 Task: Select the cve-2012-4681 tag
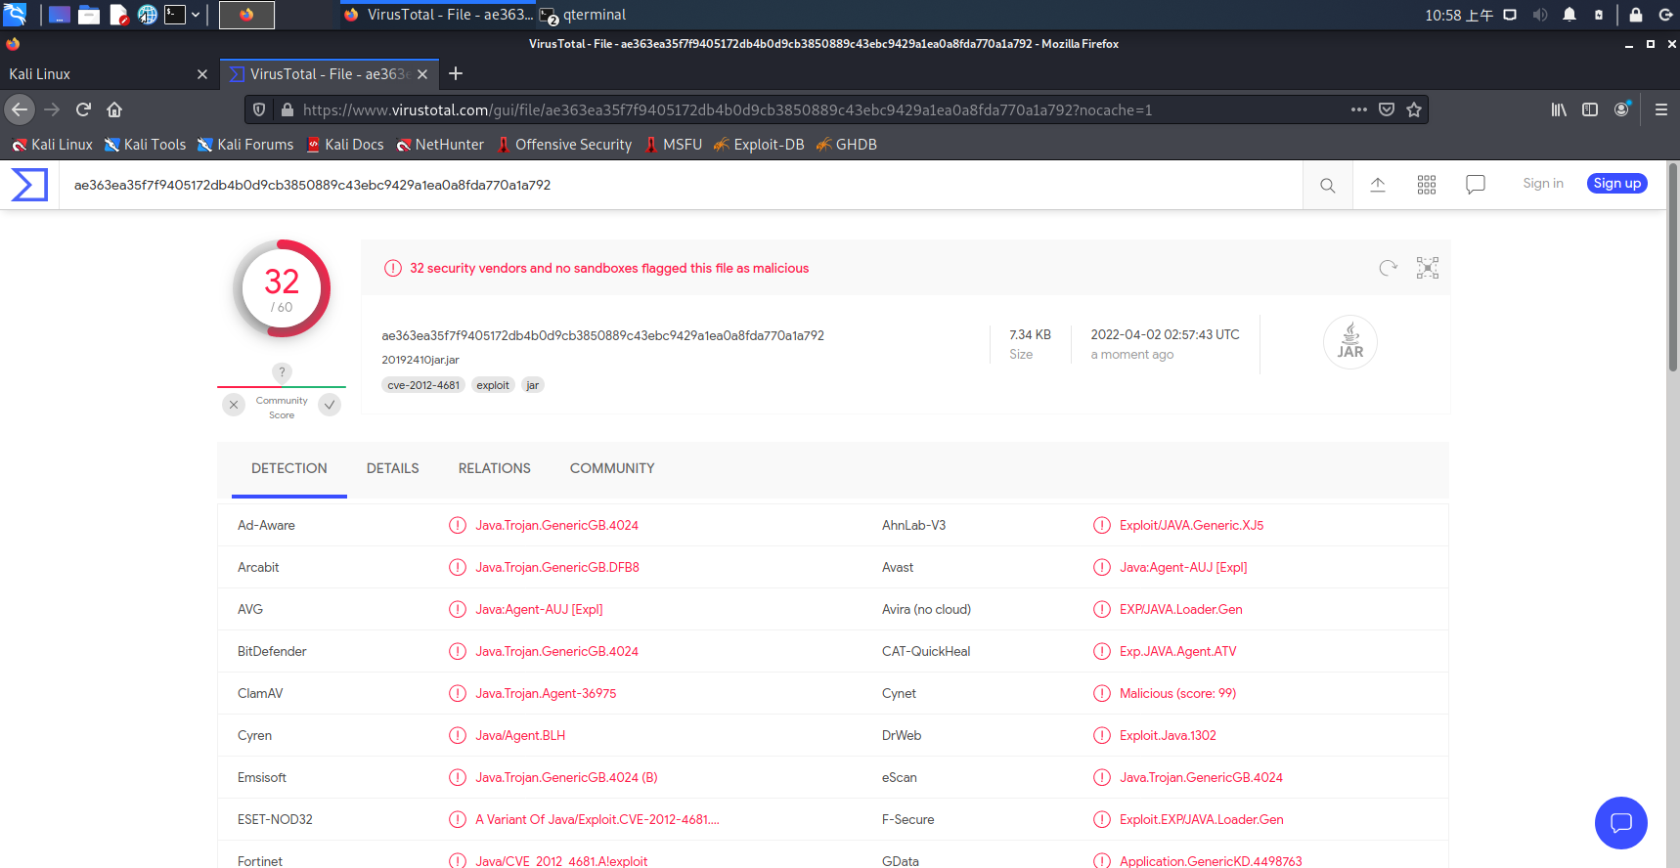tap(423, 385)
